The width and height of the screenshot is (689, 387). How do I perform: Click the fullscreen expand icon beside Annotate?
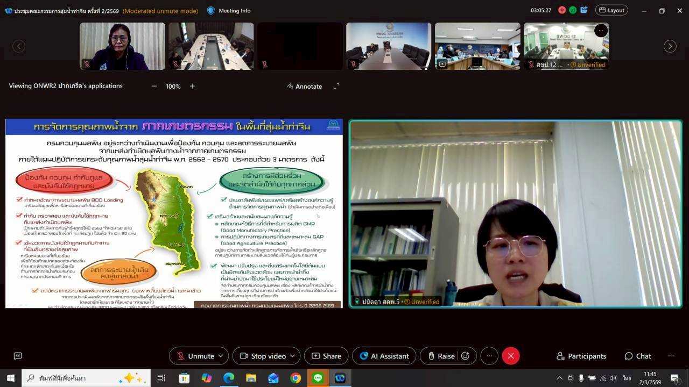336,86
